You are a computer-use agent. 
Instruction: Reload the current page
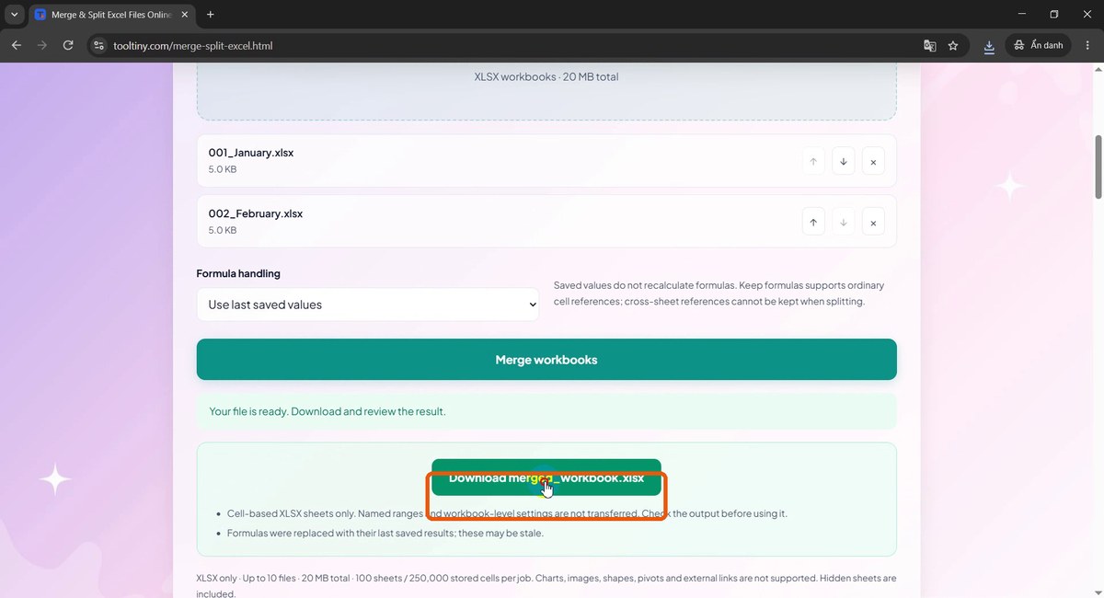point(68,45)
